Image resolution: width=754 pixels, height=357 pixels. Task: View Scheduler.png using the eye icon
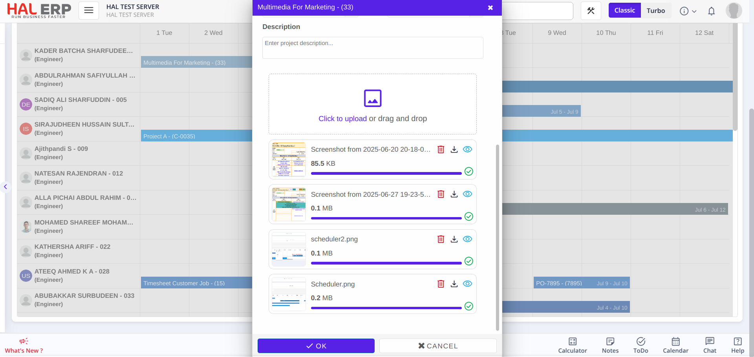point(467,284)
